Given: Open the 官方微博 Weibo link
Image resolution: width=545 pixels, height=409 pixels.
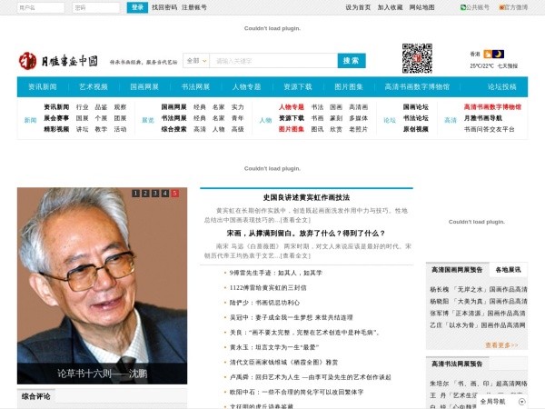Looking at the screenshot, I should point(513,7).
